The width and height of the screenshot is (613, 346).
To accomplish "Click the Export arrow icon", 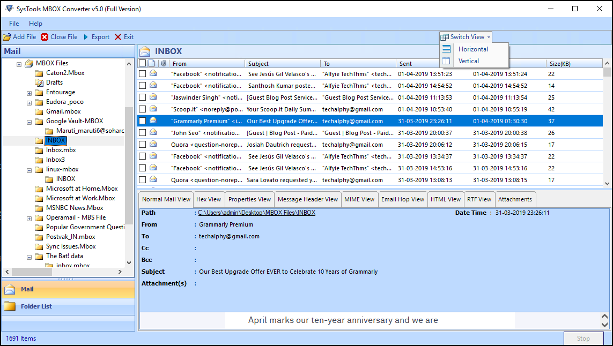I will point(86,37).
